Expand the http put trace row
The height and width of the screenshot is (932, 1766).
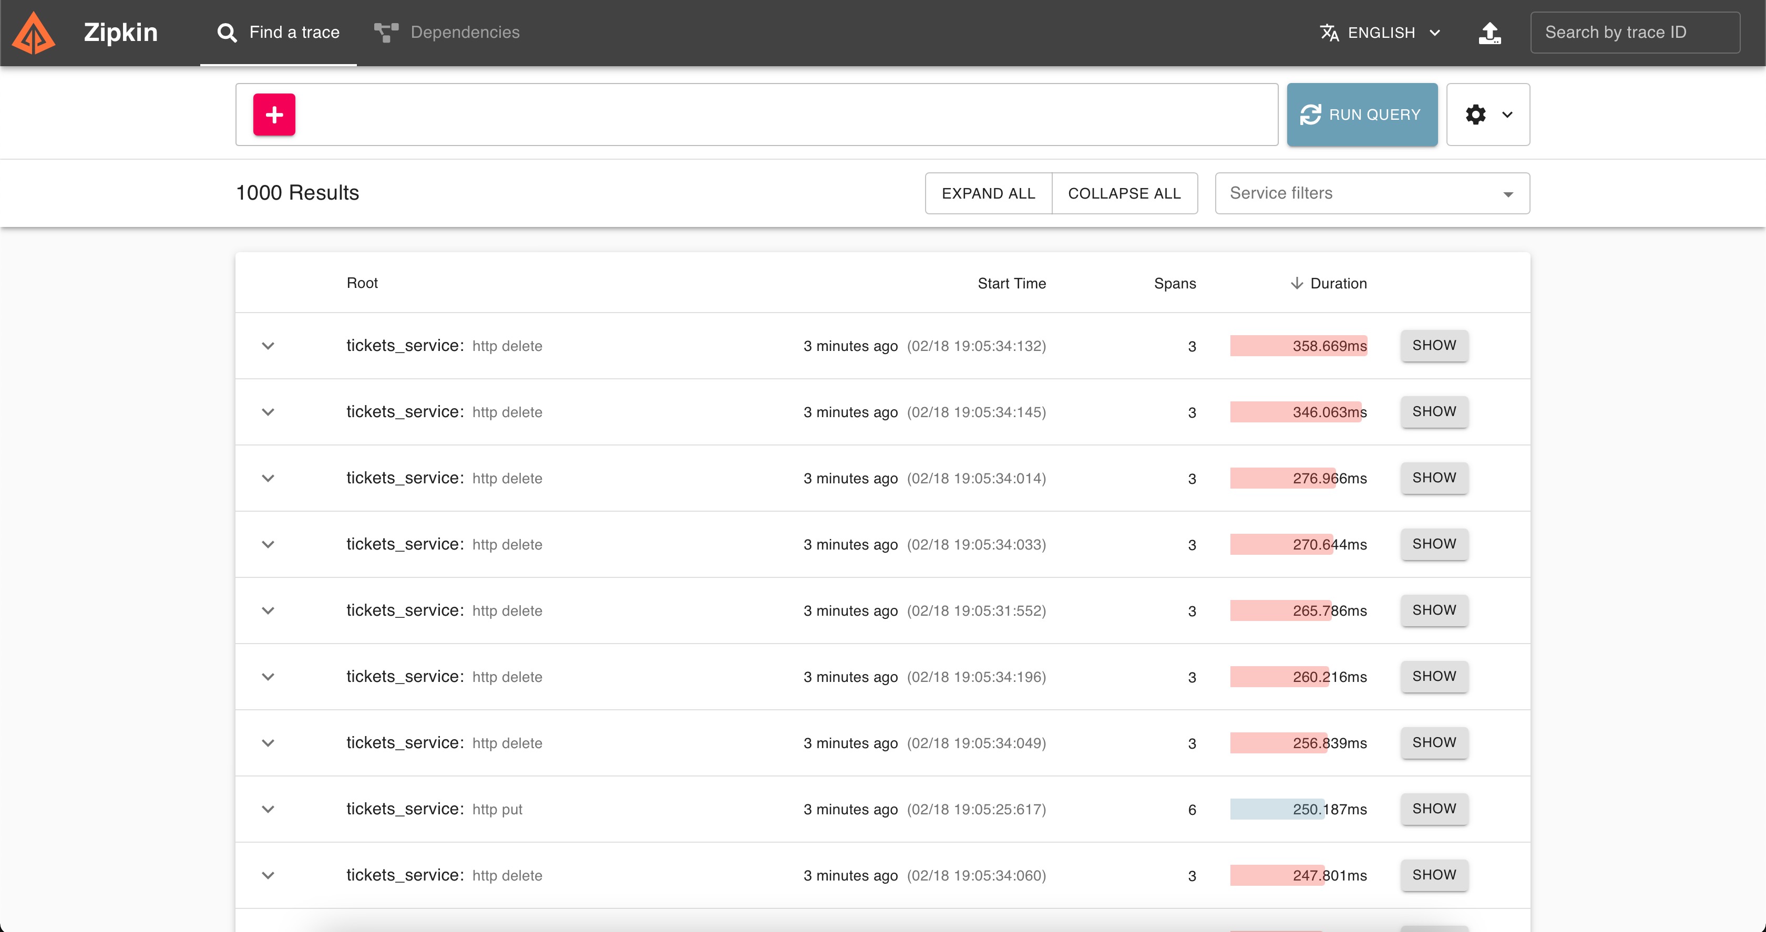(268, 809)
